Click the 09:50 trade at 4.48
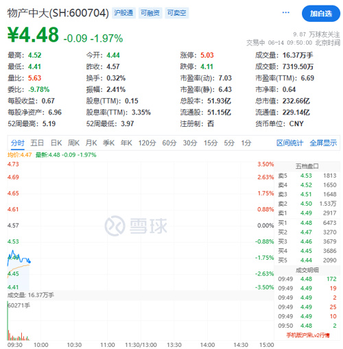Image resolution: width=343 pixels, height=349 pixels. (307, 326)
